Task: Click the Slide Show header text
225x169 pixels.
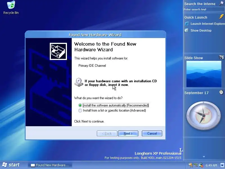Action: point(193,58)
